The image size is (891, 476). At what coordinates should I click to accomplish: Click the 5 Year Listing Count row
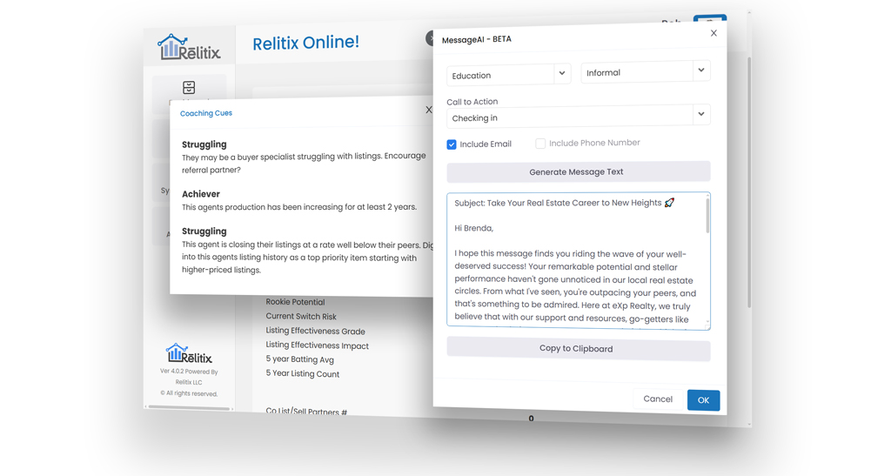(302, 374)
